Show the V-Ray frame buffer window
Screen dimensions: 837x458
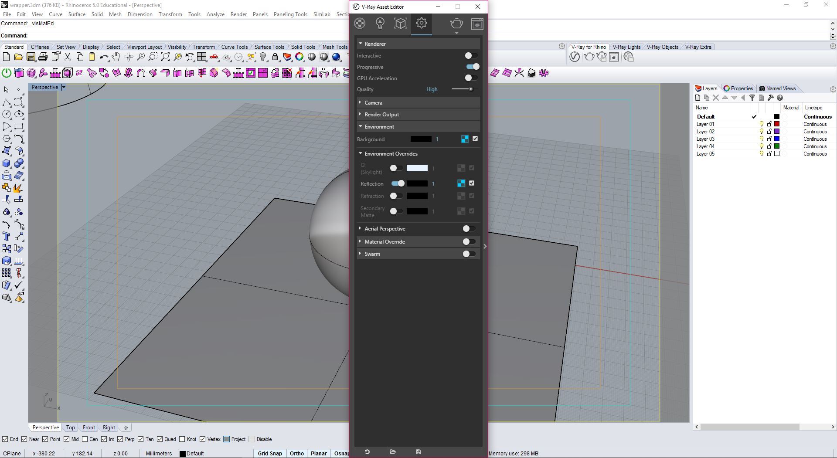(x=477, y=24)
